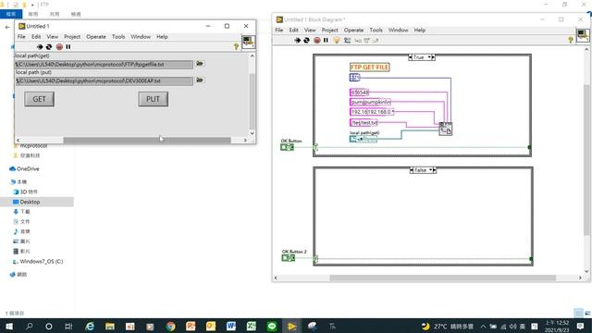
Task: Show hidden system tray icons
Action: pos(483,327)
